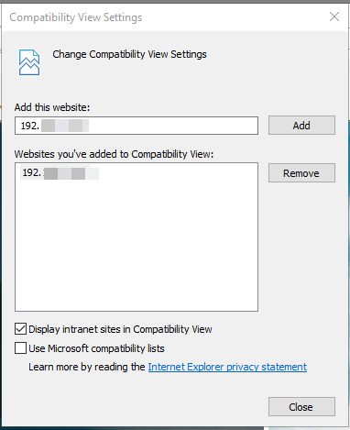Click the Remove button
Image resolution: width=350 pixels, height=430 pixels.
pyautogui.click(x=301, y=173)
